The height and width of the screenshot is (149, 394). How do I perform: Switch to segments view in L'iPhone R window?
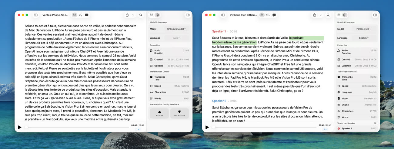coord(268,15)
